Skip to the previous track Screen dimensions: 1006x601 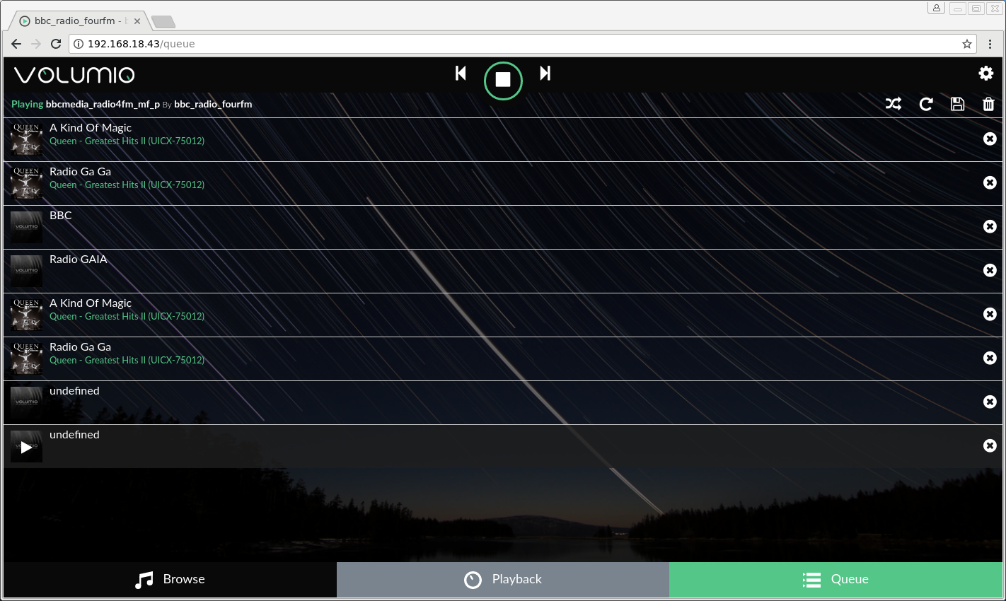click(x=461, y=73)
